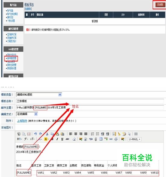Open 邮件模板管理 in the sidebar

(12, 58)
